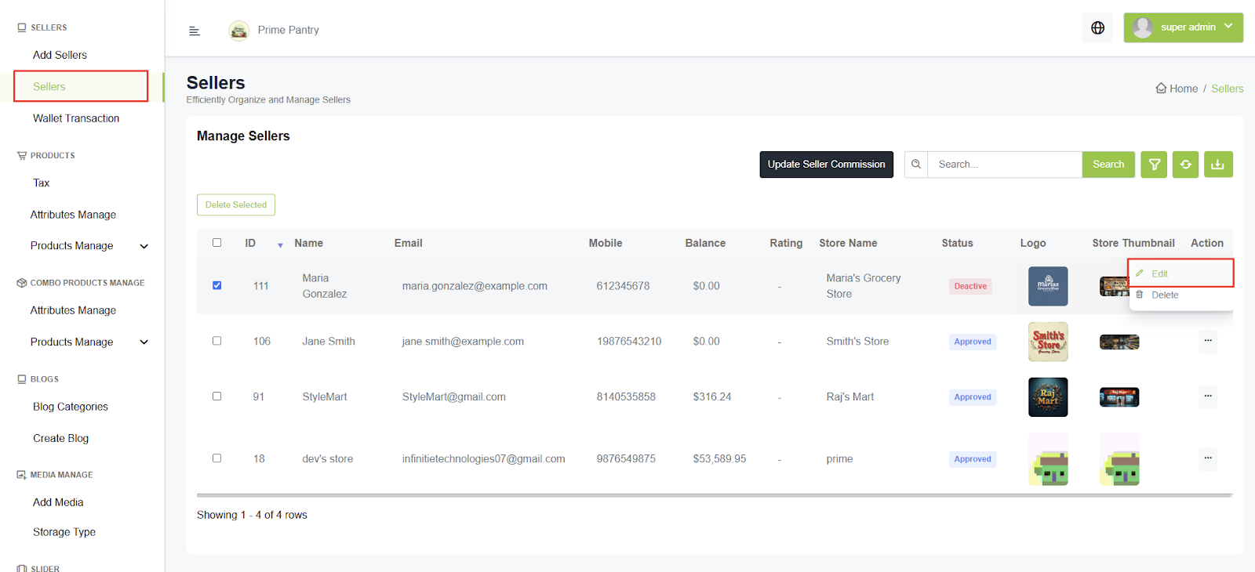The height and width of the screenshot is (572, 1255).
Task: Open prime store thumbnail image
Action: (x=1119, y=459)
